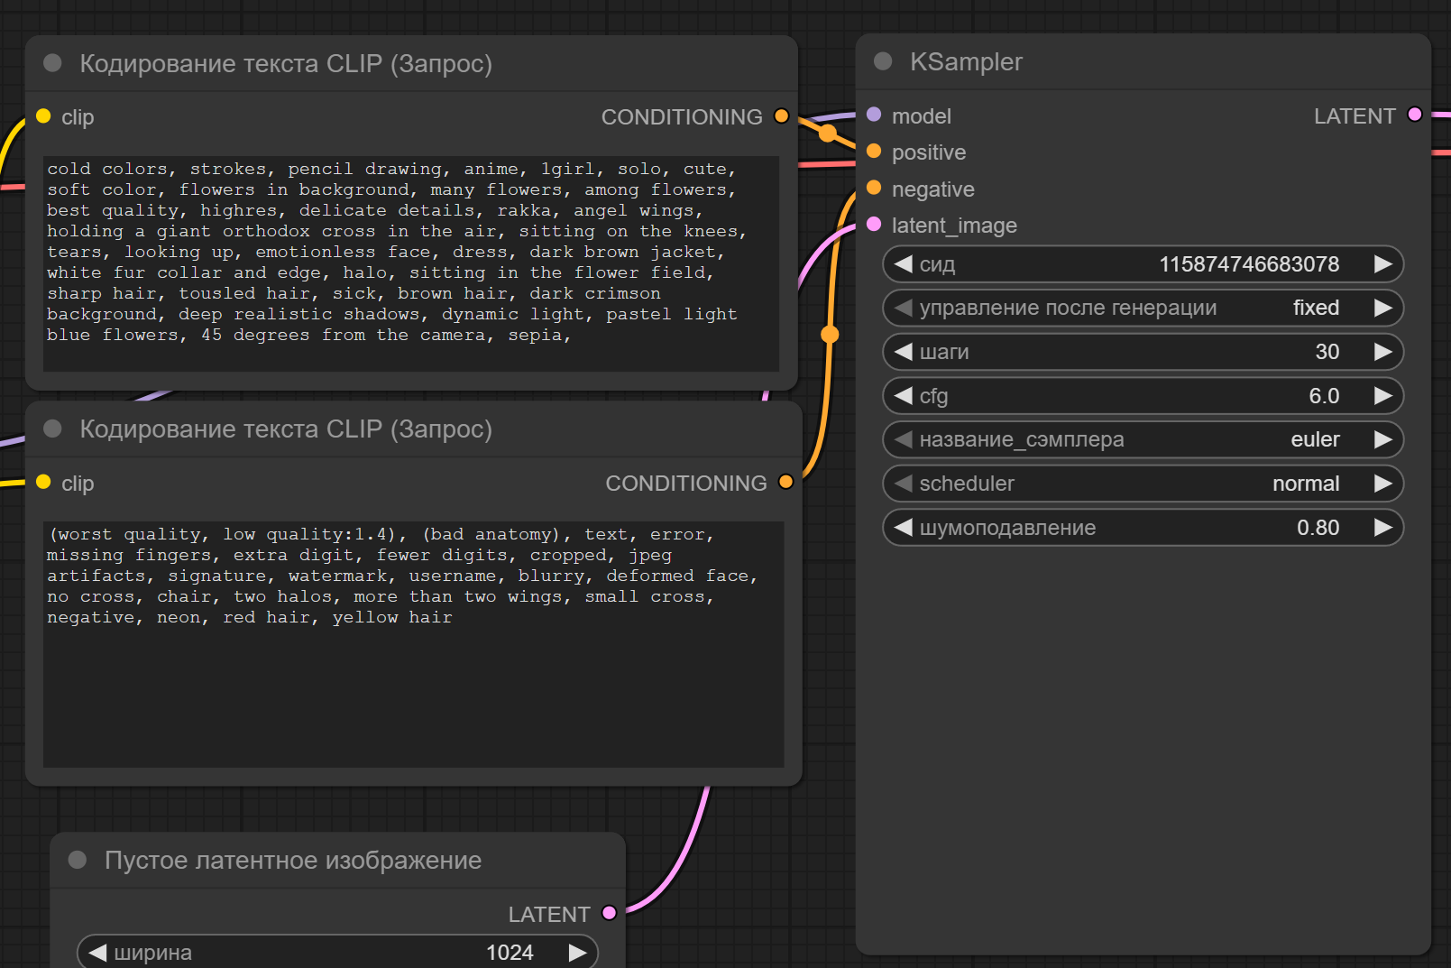Increase шумоподавление with the right arrow
This screenshot has width=1451, height=968.
[1382, 528]
